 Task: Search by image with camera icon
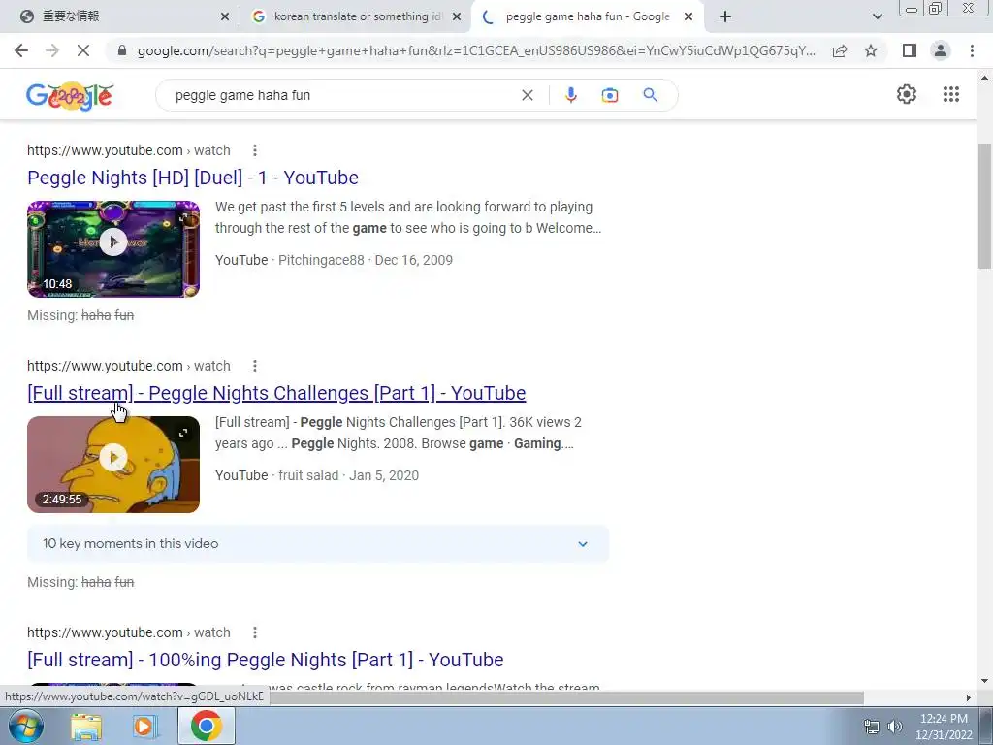(x=610, y=95)
